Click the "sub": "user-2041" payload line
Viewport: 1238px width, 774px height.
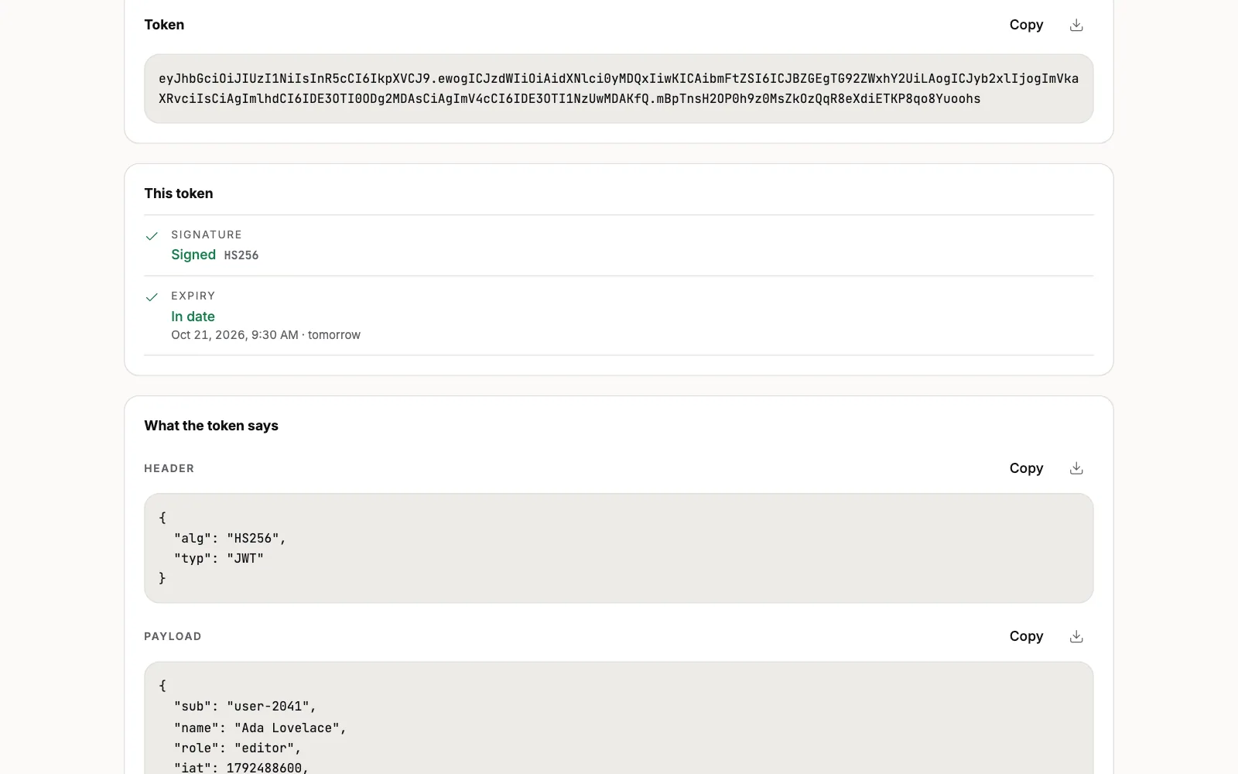[245, 706]
